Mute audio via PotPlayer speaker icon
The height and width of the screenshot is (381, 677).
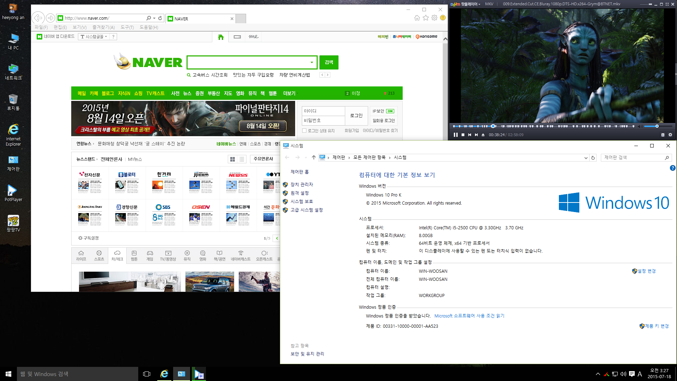[639, 126]
